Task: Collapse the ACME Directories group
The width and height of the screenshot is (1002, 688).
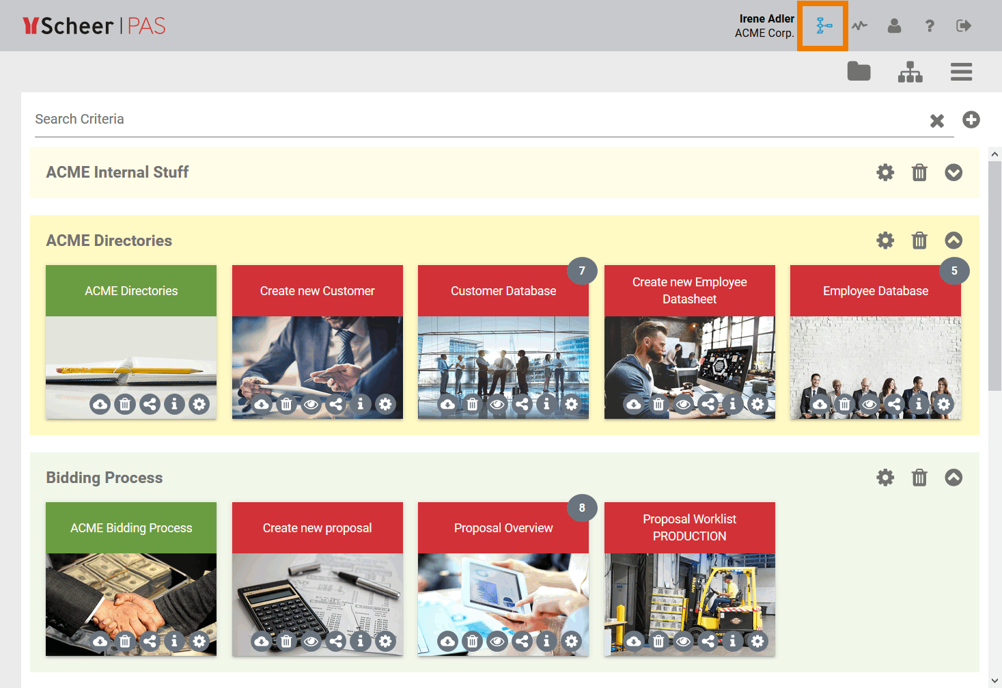Action: pyautogui.click(x=954, y=240)
